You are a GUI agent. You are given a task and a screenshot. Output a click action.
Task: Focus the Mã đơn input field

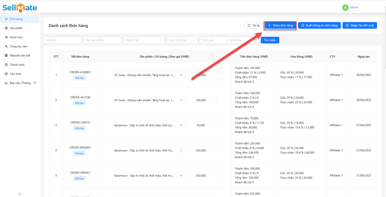click(63, 40)
